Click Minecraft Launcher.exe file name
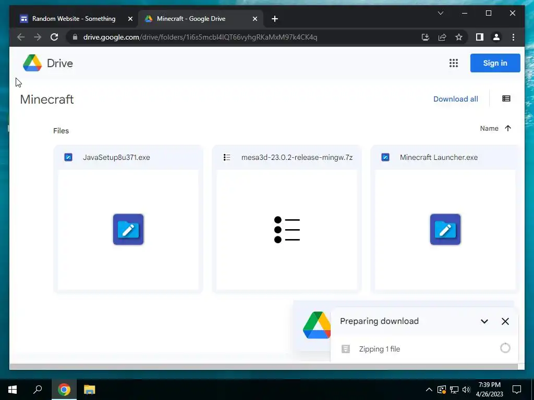The width and height of the screenshot is (534, 400). (439, 157)
